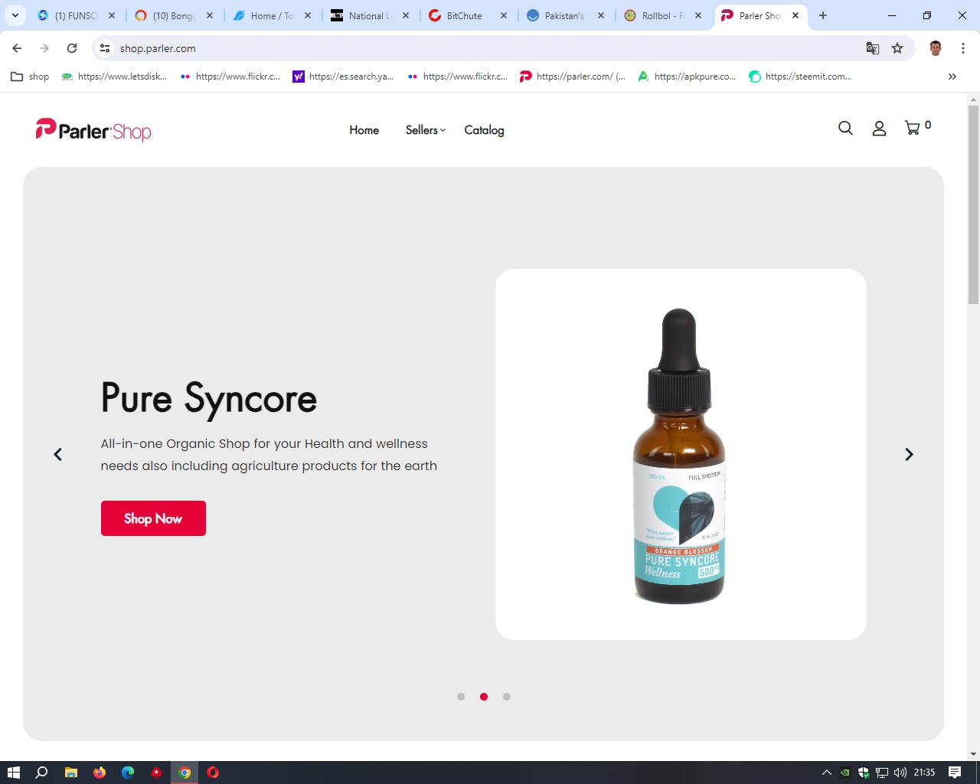Open the letsdisk bookmark
Image resolution: width=980 pixels, height=784 pixels.
click(114, 77)
